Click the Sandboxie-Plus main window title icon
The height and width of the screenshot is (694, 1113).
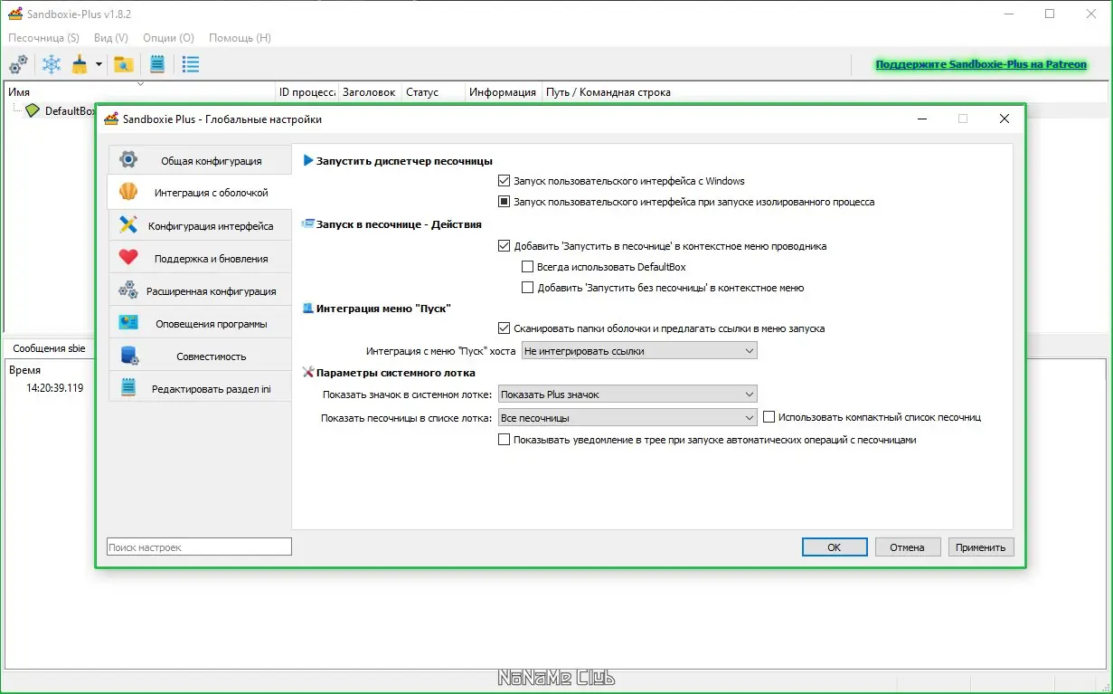tap(15, 14)
